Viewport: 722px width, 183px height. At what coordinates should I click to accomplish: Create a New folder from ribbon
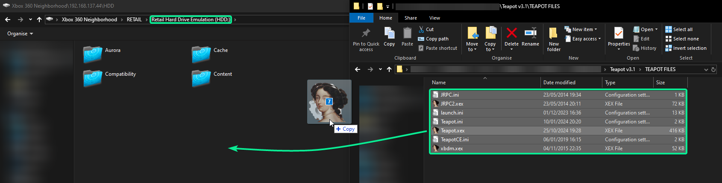pyautogui.click(x=554, y=39)
